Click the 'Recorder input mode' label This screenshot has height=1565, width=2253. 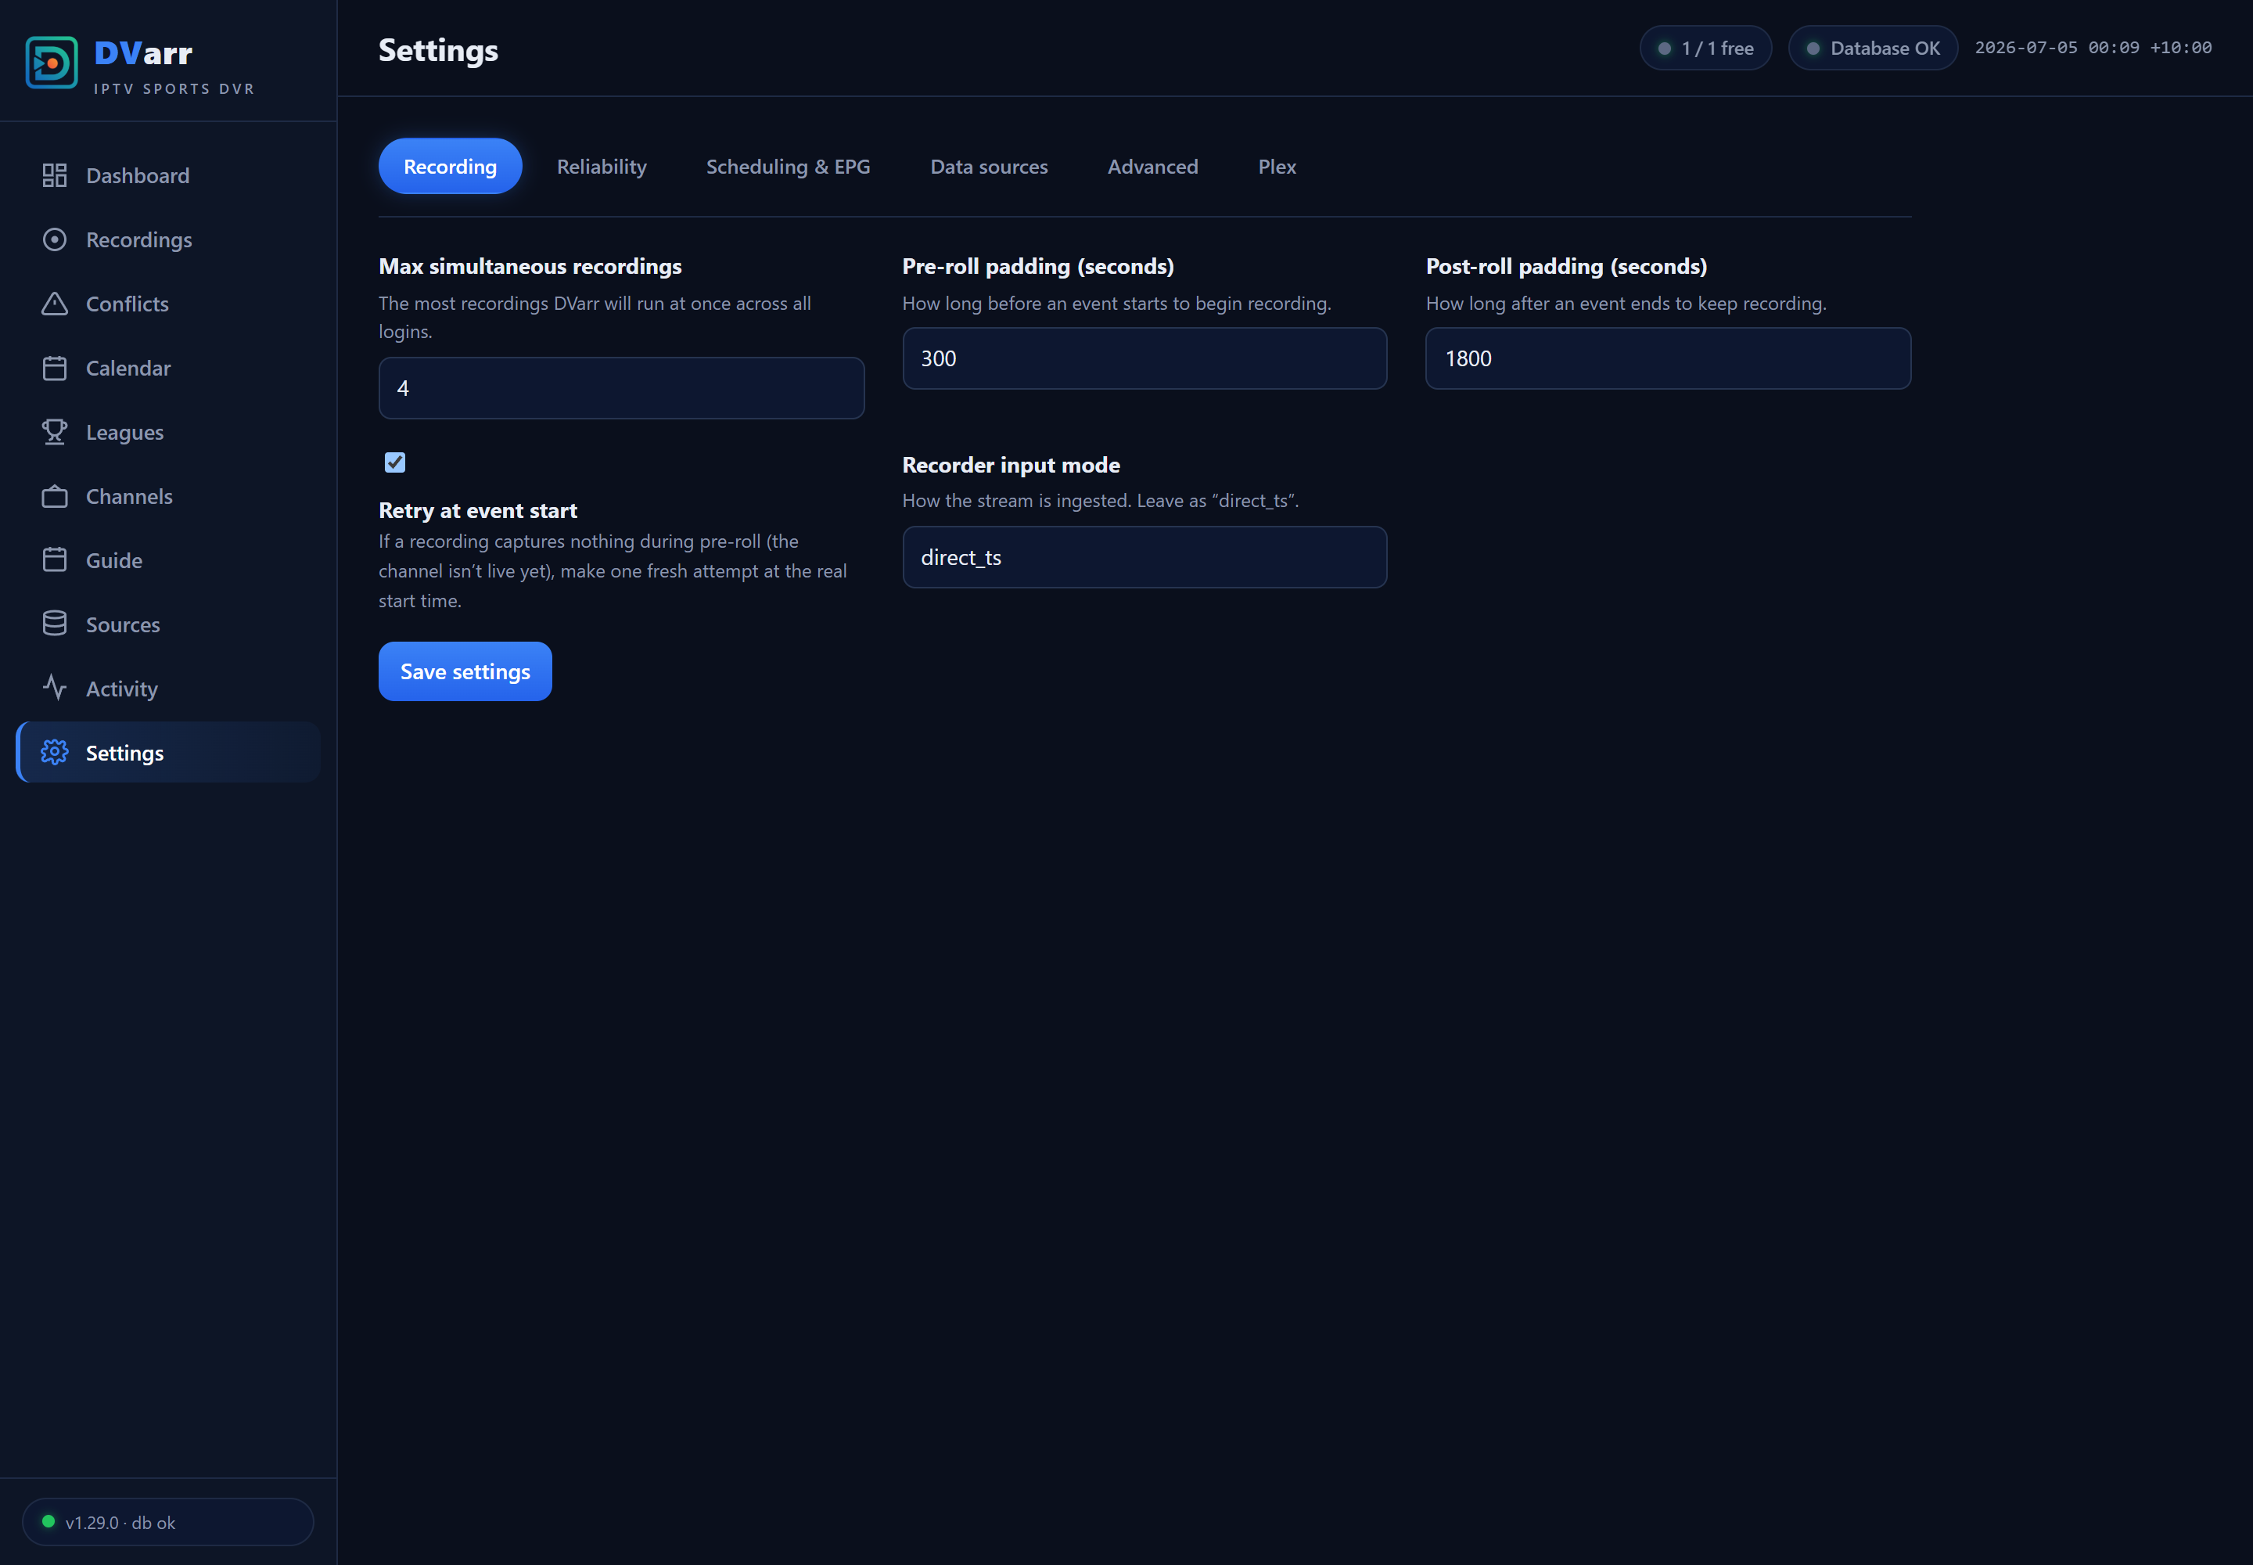[1011, 465]
